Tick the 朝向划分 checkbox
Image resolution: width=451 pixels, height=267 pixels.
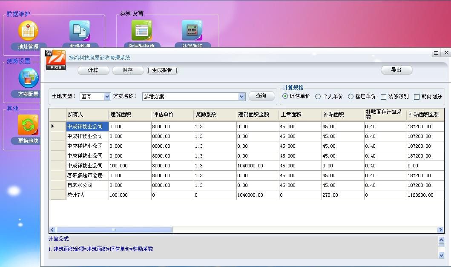point(417,97)
